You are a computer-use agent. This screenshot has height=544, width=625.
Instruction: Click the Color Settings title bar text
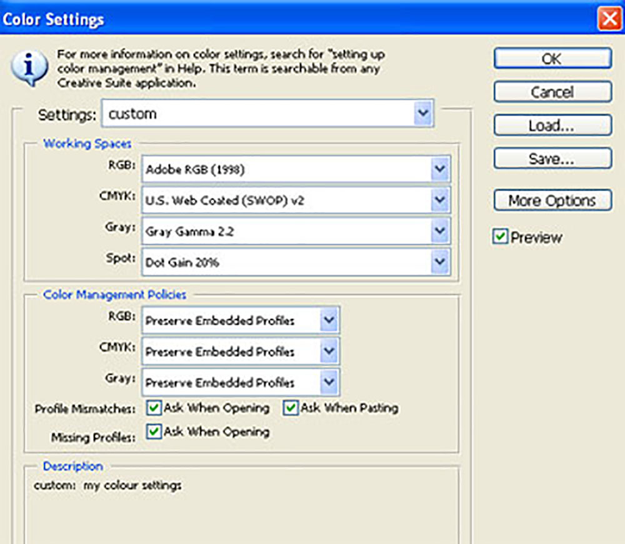click(53, 19)
